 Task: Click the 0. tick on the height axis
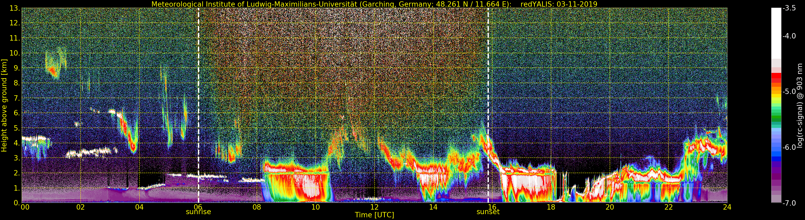point(17,203)
